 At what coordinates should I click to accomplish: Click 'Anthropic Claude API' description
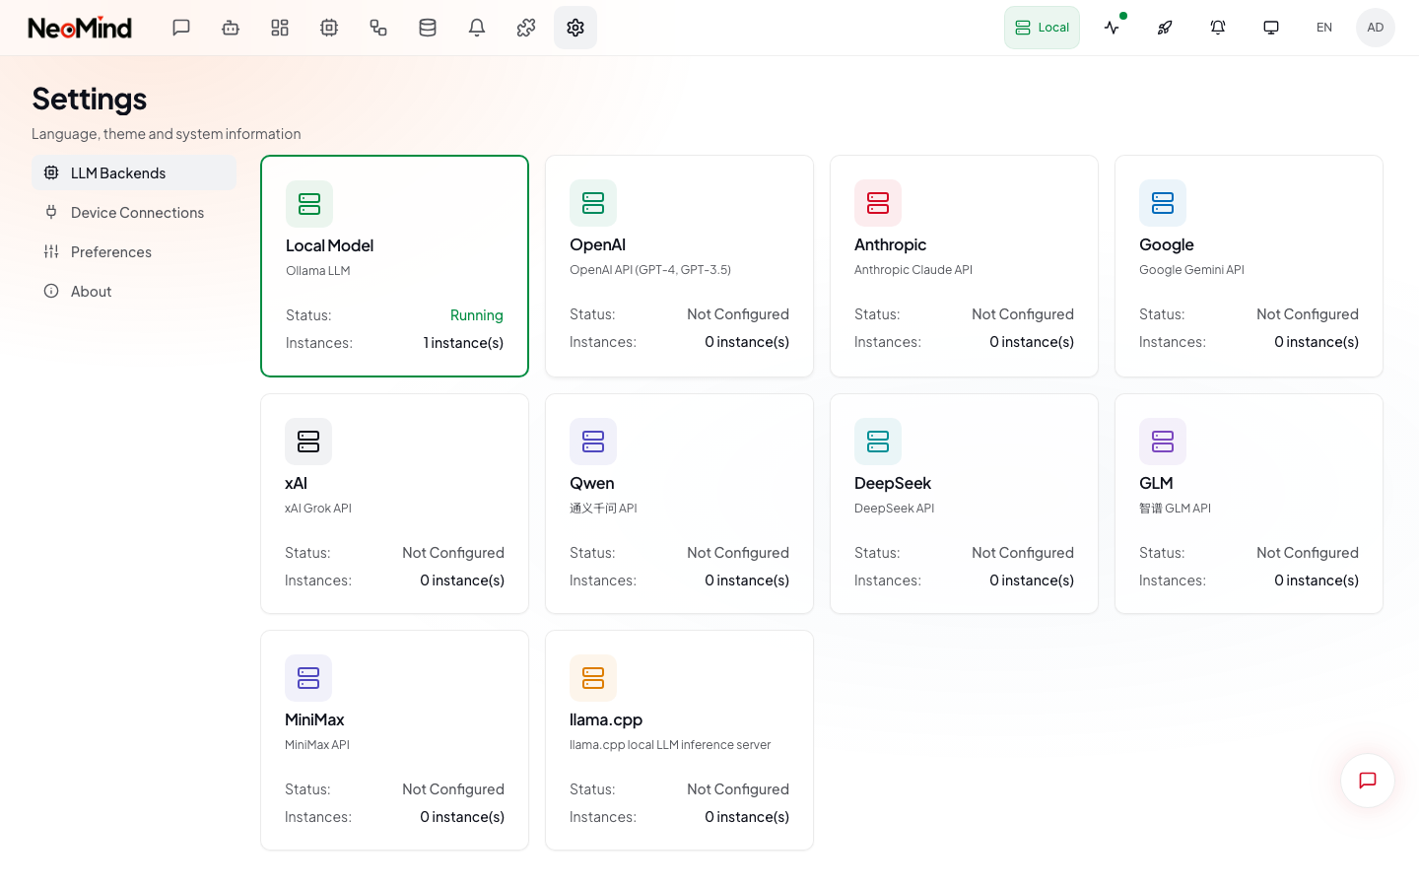tap(913, 270)
